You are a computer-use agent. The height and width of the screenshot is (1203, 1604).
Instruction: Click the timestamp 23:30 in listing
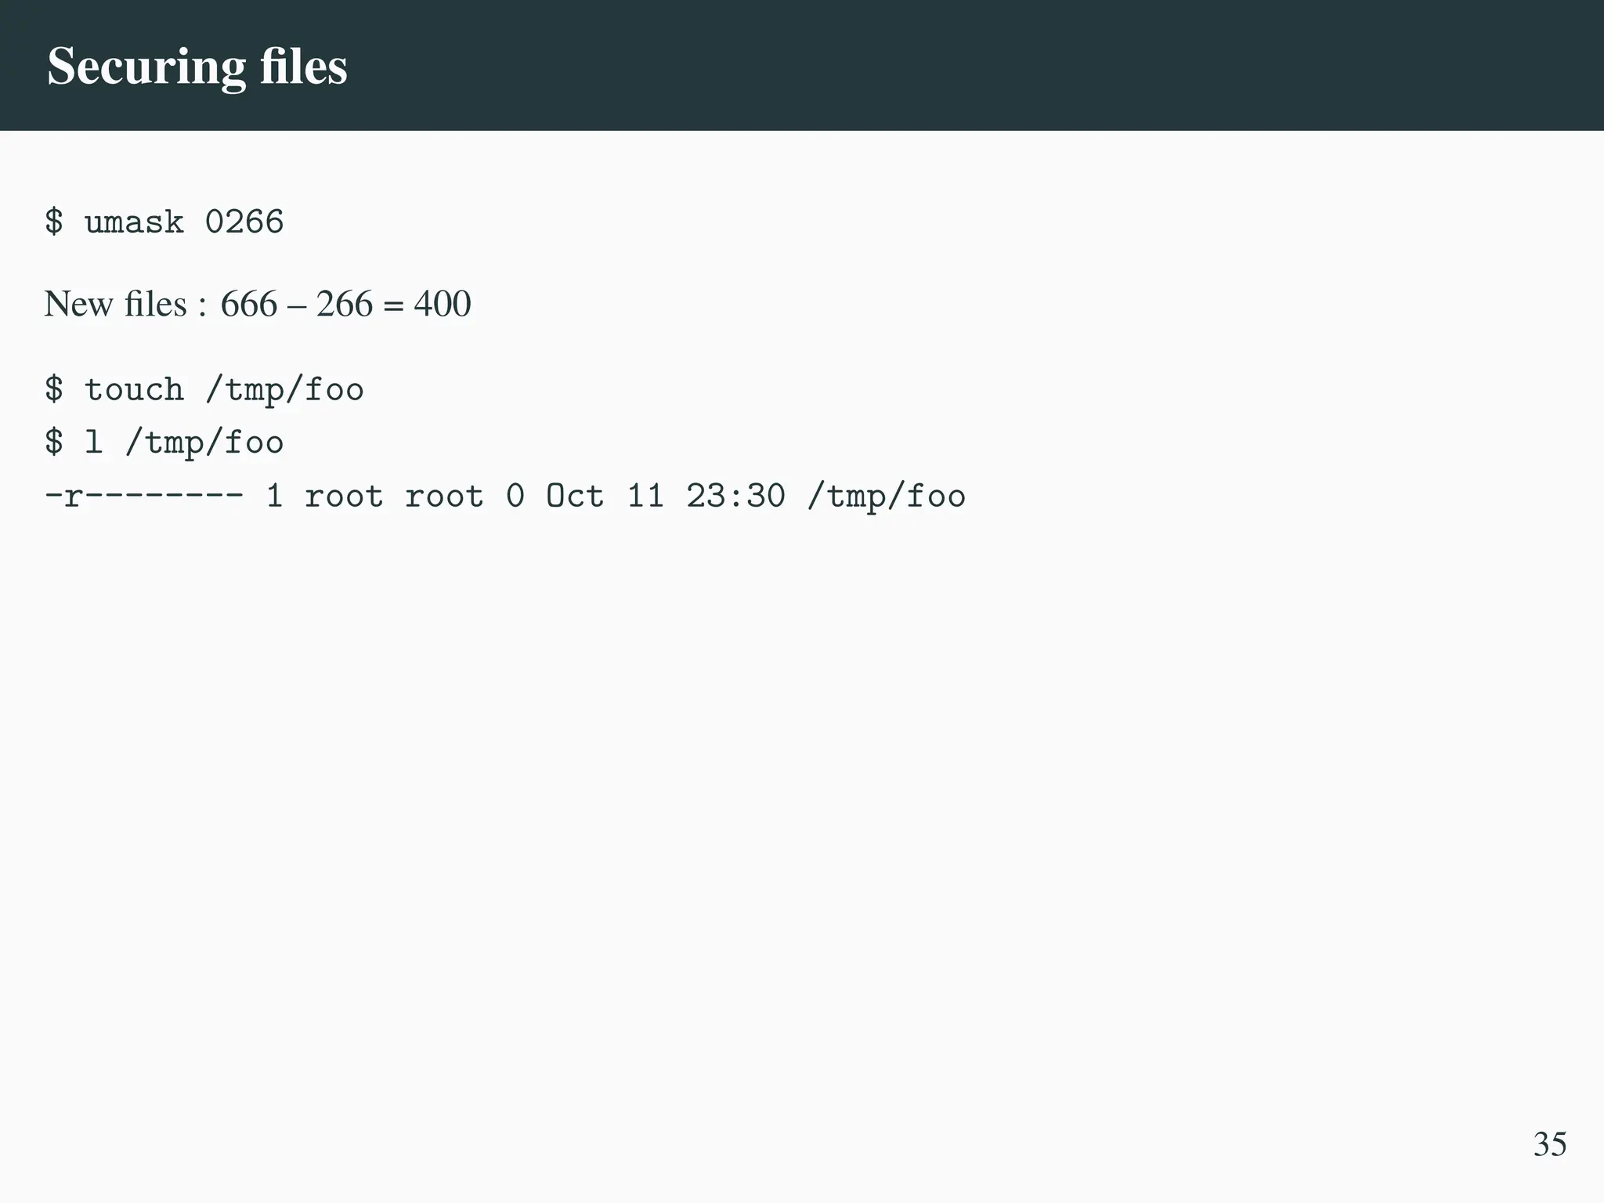735,497
